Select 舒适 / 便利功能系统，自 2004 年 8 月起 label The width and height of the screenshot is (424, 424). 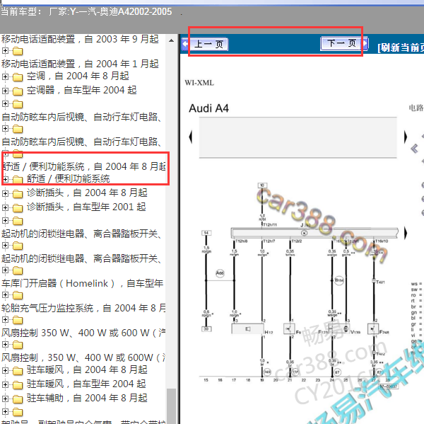coord(84,166)
